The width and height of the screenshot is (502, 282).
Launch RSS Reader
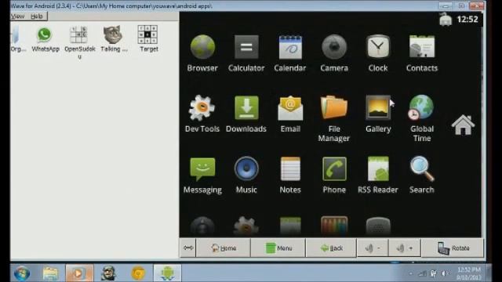378,175
